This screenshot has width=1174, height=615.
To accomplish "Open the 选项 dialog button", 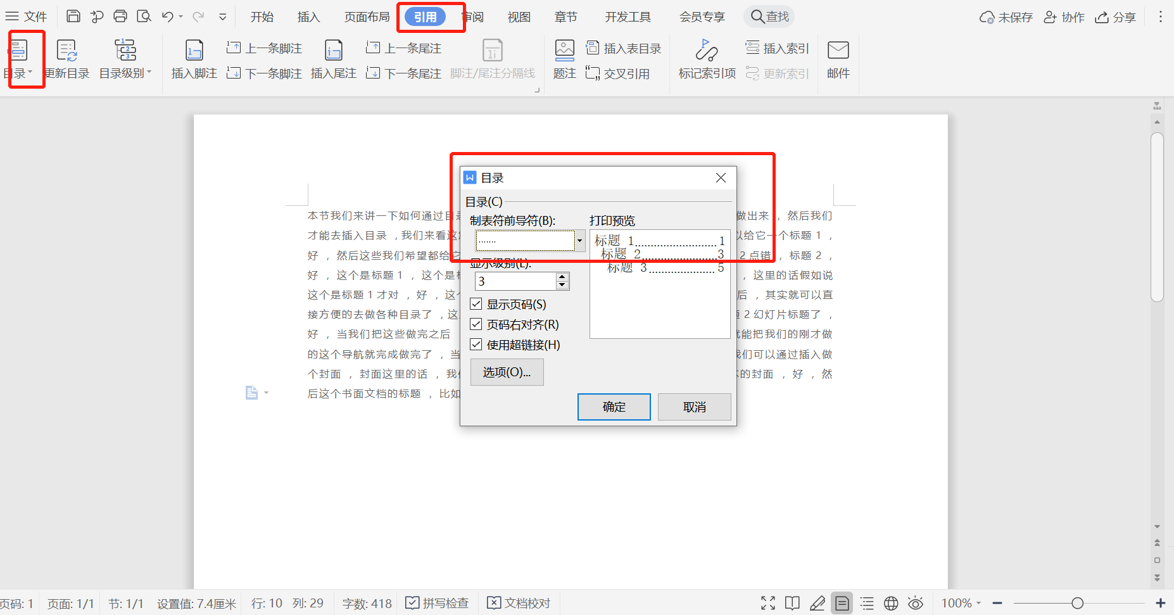I will coord(507,372).
